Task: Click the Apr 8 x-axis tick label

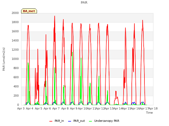Action: coord(65,108)
